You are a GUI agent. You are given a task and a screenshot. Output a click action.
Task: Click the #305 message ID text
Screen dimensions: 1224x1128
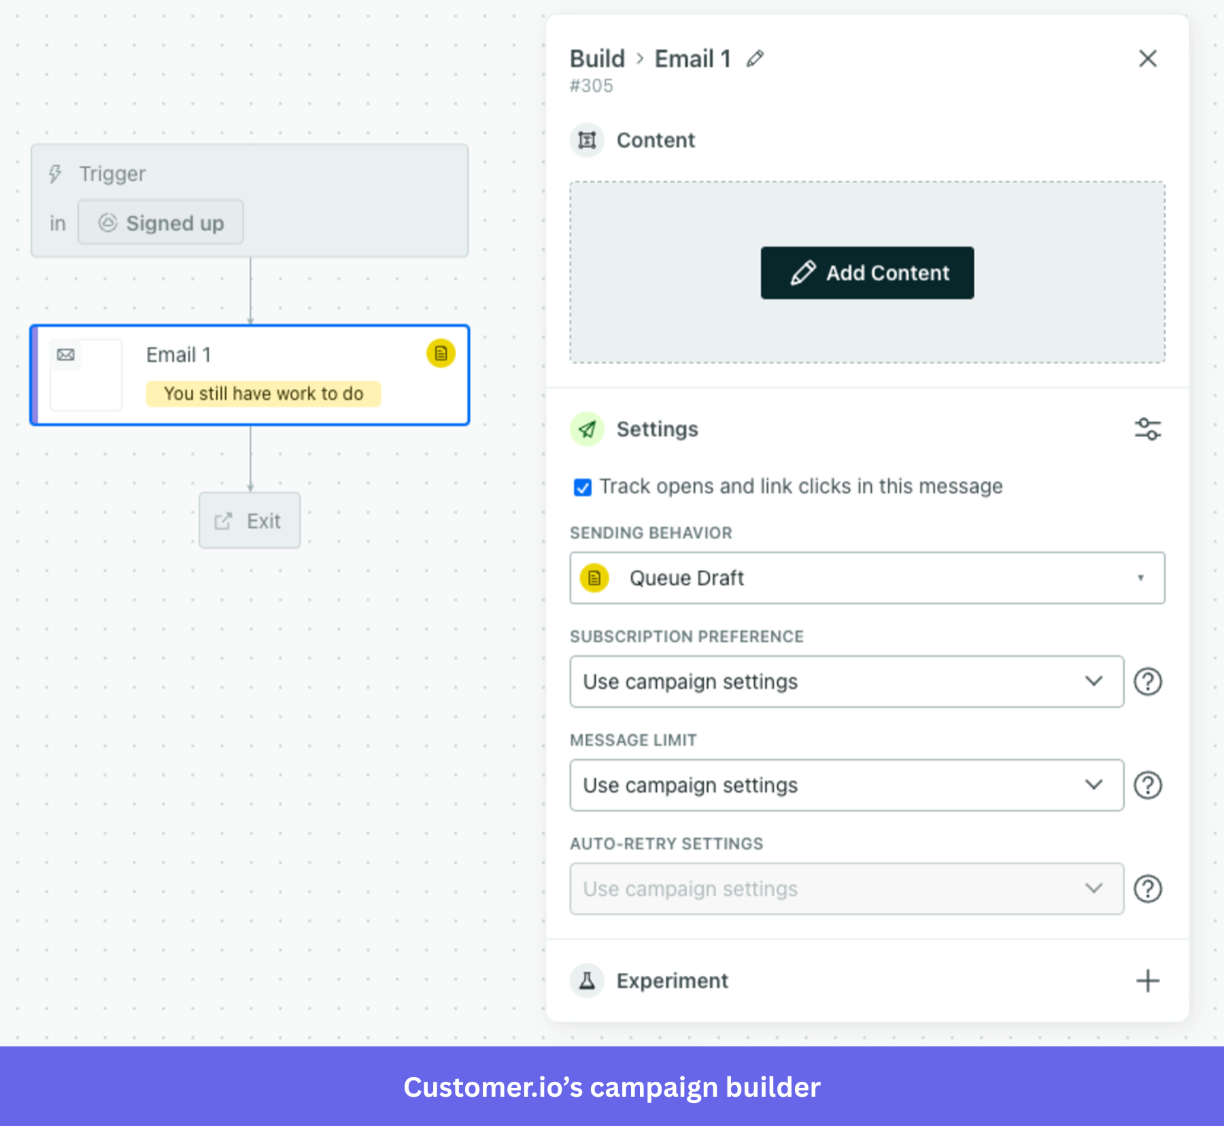coord(592,86)
